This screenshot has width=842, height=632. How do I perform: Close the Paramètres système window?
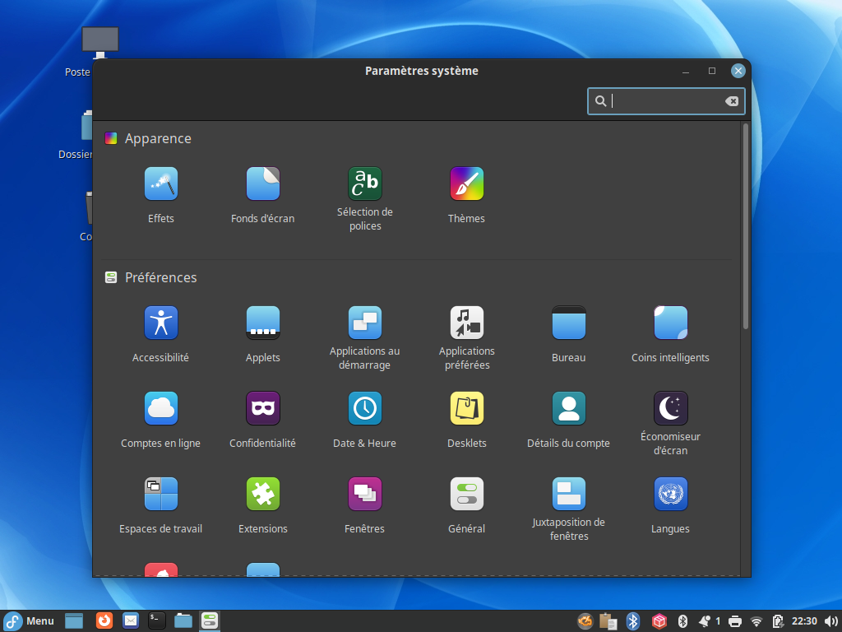coord(738,71)
